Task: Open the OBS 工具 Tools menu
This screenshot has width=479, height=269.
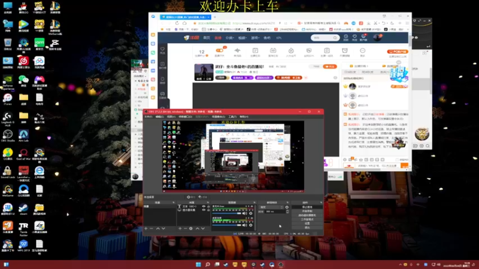Action: coord(232,117)
